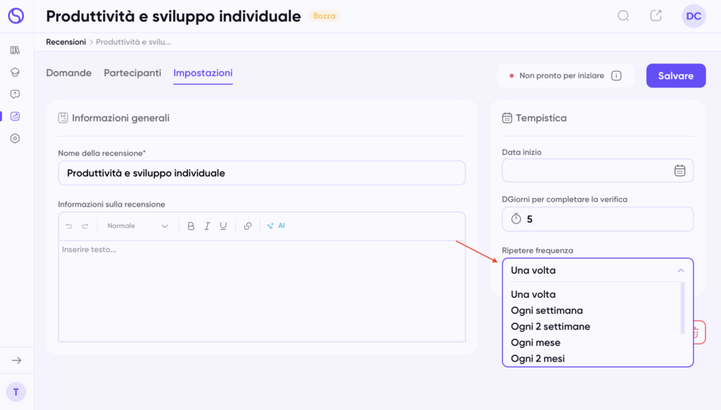Collapse the Ripetere frequenza dropdown
Viewport: 721px width, 410px height.
click(680, 271)
